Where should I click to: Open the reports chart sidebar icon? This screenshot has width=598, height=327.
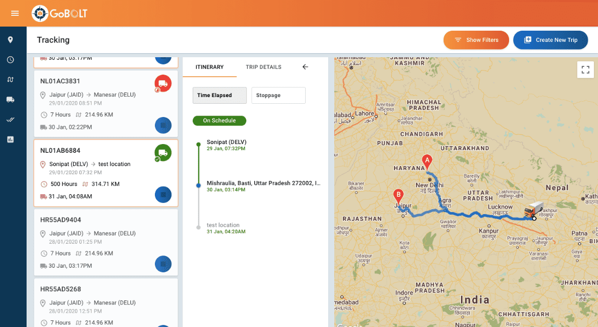(10, 139)
